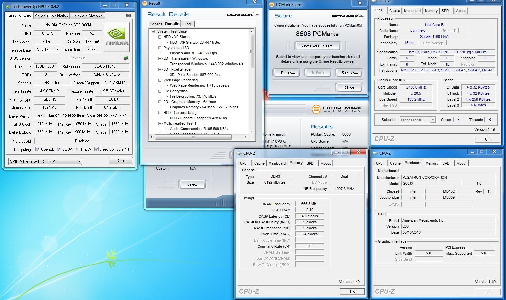Image resolution: width=506 pixels, height=300 pixels.
Task: Click the motherboard Model field G60JX
Action: coord(431,183)
